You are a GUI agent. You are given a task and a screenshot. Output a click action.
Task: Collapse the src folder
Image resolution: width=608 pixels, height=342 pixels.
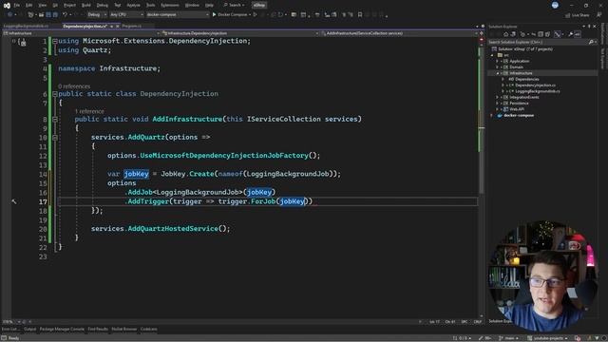pyautogui.click(x=492, y=55)
